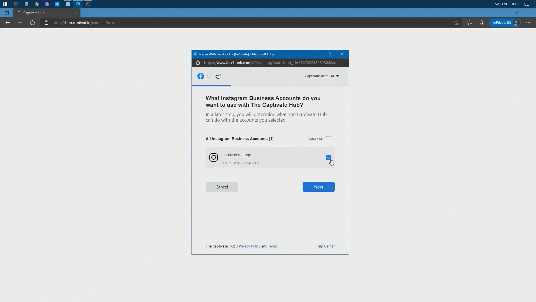Open the Help Center link
This screenshot has width=536, height=302.
(325, 246)
